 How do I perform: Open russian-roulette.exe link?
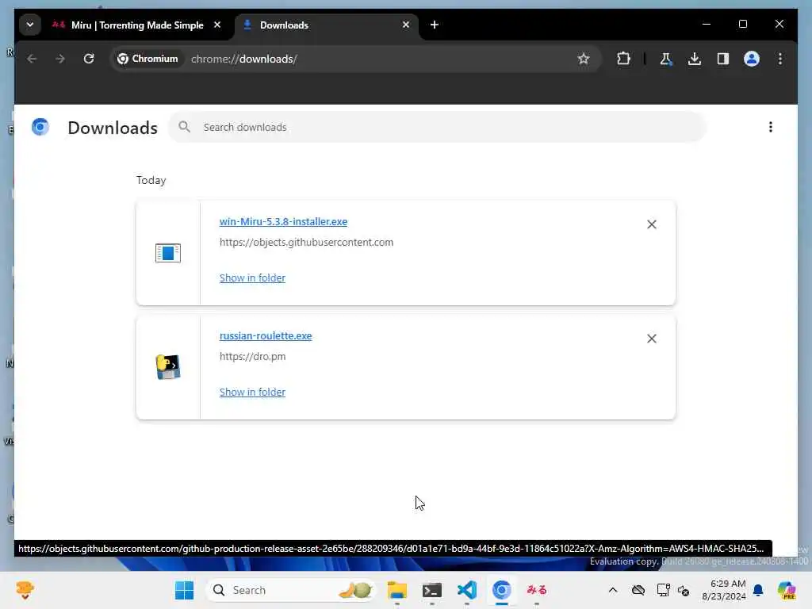tap(266, 335)
